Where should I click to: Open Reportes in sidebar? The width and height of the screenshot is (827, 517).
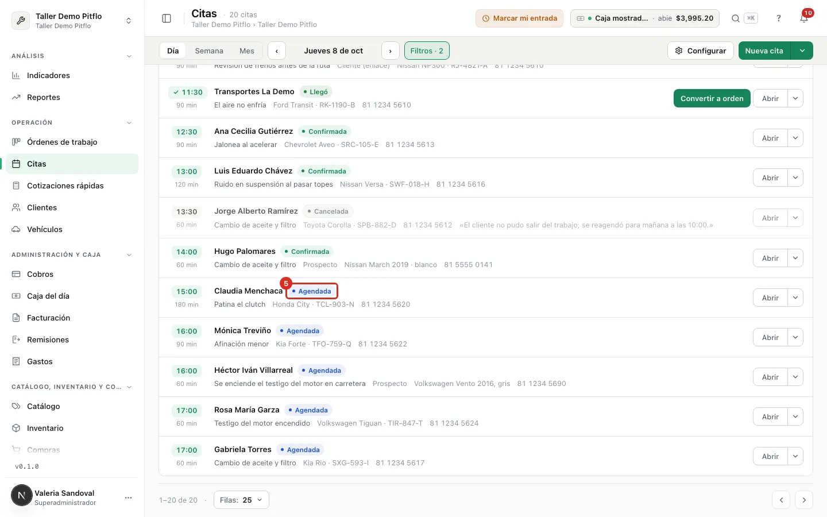72,97
